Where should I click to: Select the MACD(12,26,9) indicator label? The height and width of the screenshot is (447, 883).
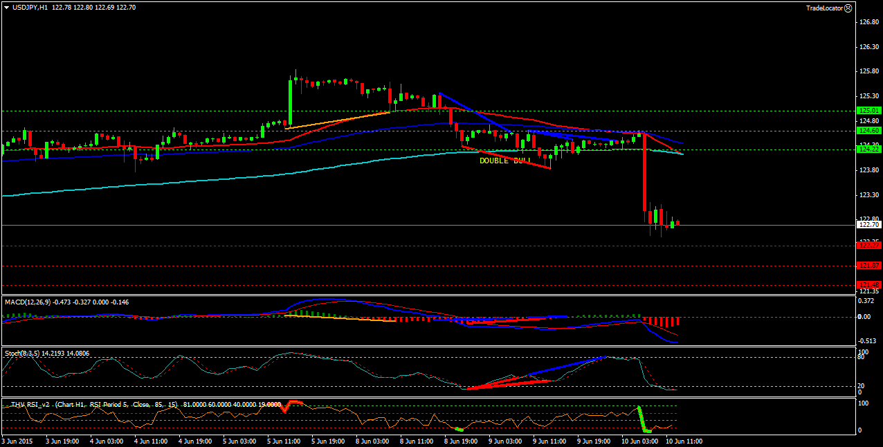28,302
